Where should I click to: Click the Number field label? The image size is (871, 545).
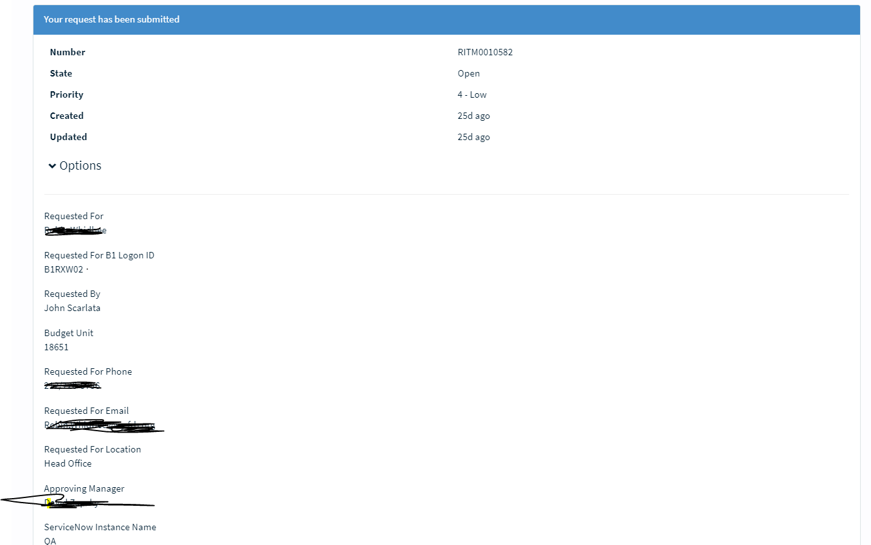click(x=68, y=52)
